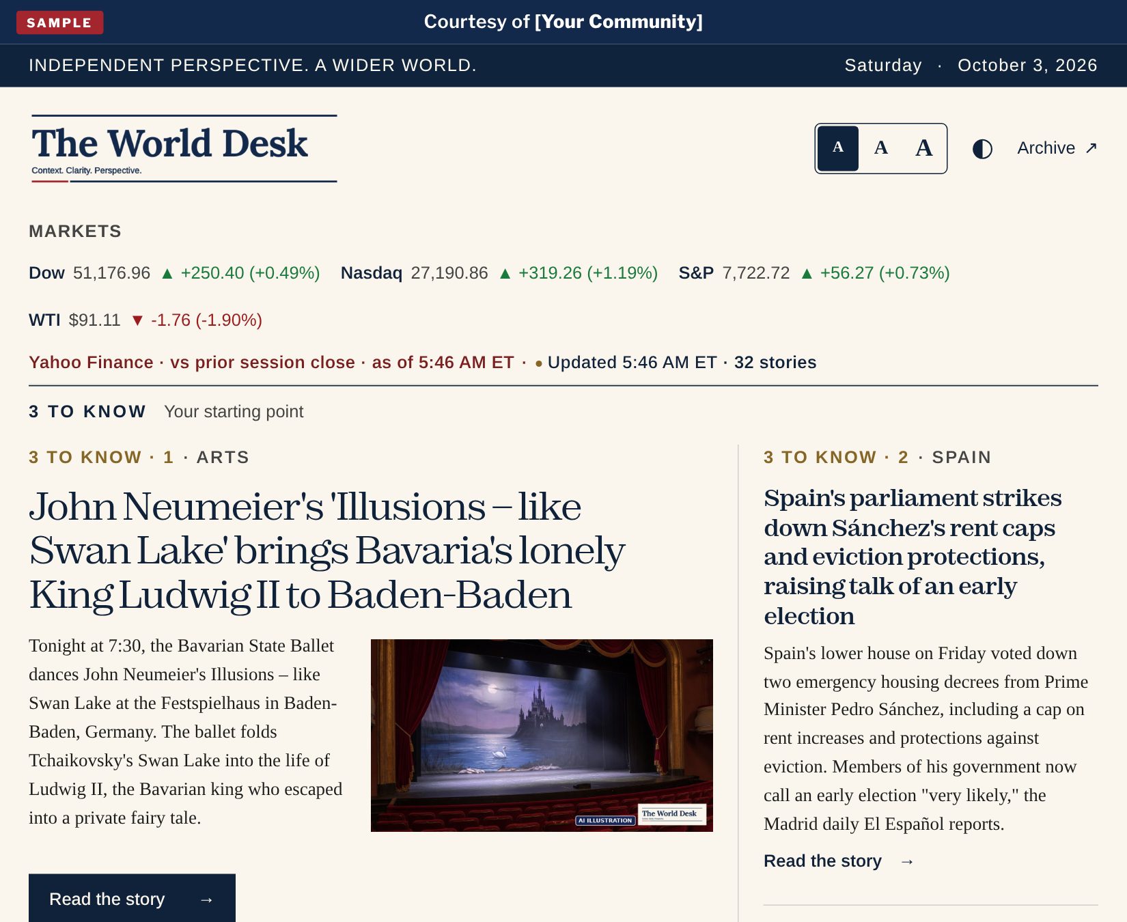The width and height of the screenshot is (1127, 922).
Task: Click the S&P value 7,722.72
Action: coord(756,273)
